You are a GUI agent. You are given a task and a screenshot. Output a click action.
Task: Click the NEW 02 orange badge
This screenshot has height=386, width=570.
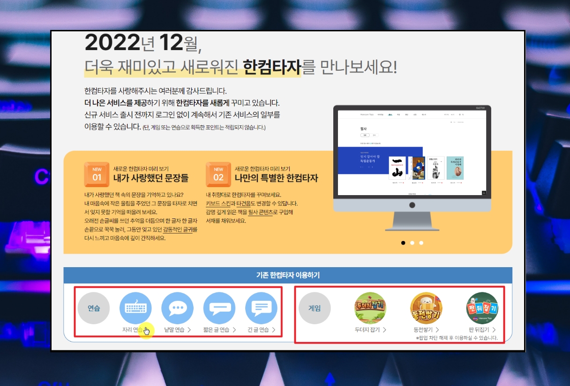[218, 175]
